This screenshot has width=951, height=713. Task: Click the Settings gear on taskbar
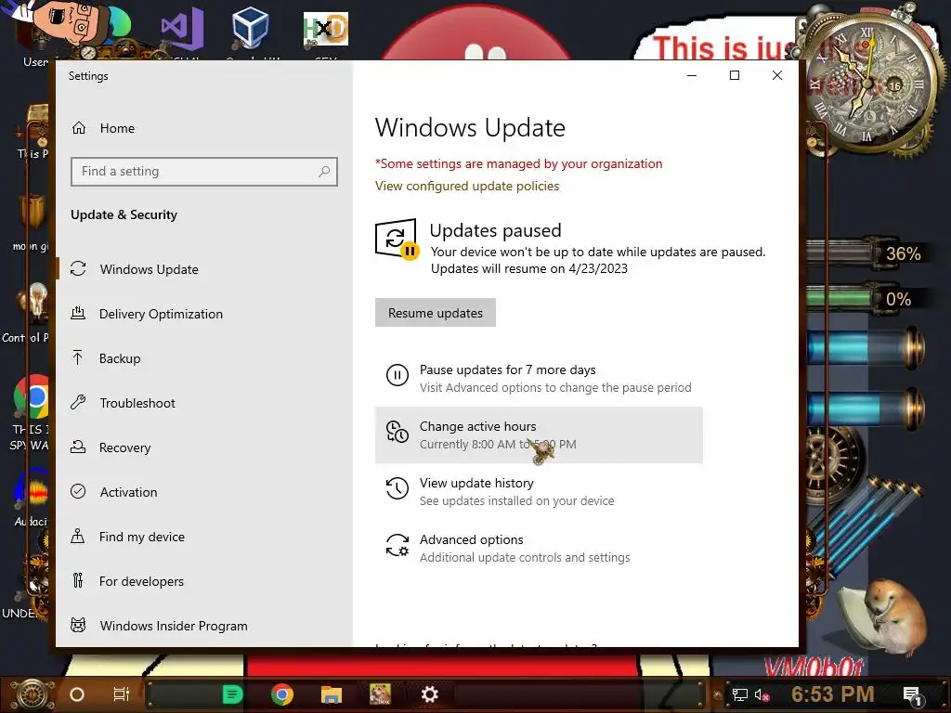[429, 694]
